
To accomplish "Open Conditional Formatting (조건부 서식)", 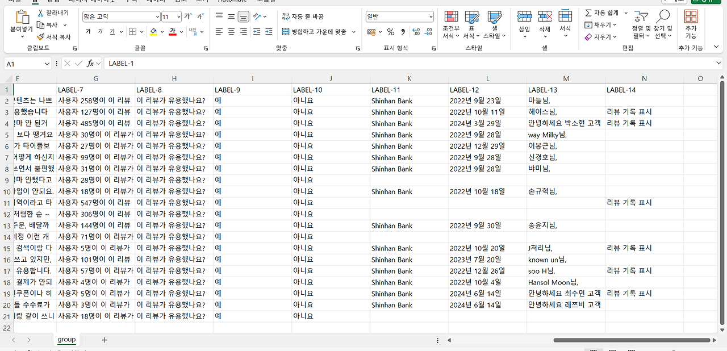I will click(451, 24).
